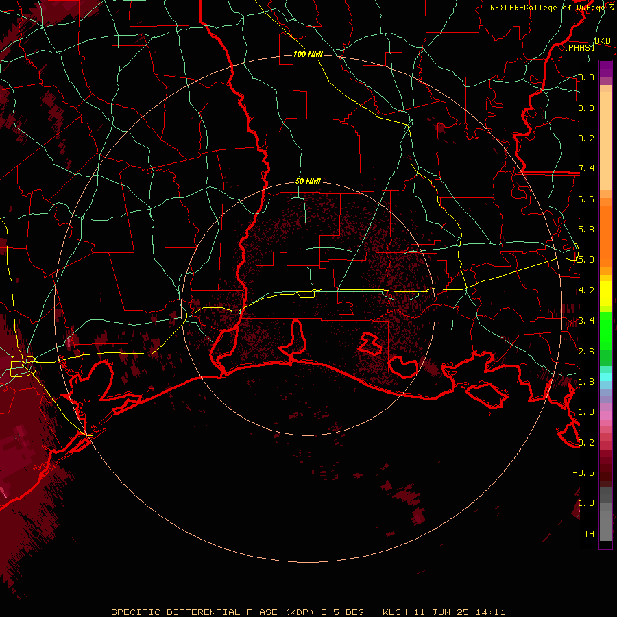The width and height of the screenshot is (617, 617).
Task: Click the 5.8 scale value
Action: (x=586, y=229)
